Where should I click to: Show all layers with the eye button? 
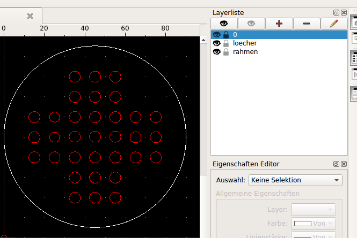[224, 24]
